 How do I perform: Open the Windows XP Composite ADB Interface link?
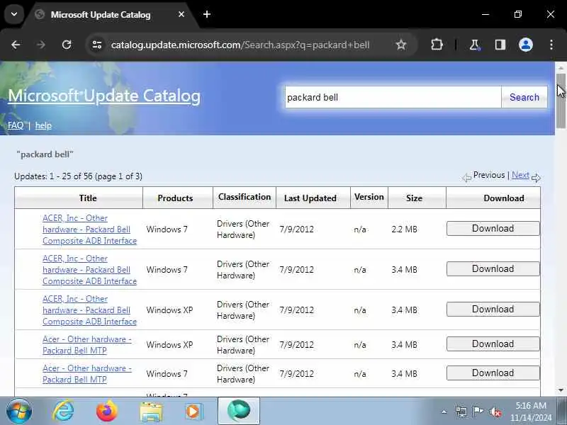[90, 310]
